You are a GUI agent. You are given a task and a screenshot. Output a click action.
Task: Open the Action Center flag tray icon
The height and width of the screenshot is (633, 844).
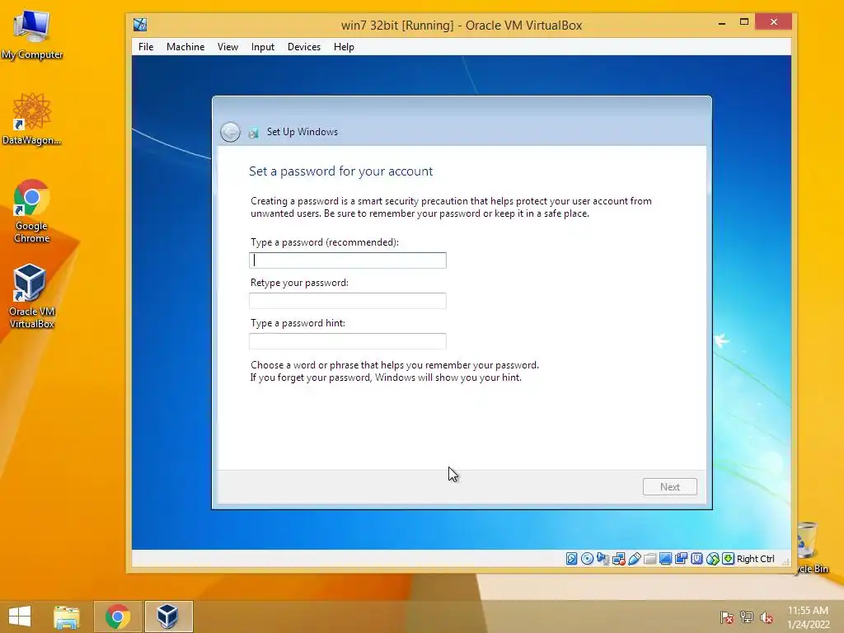coord(726,617)
